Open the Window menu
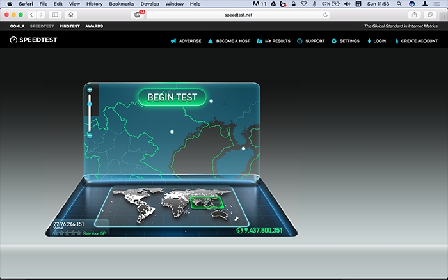 [174, 4]
